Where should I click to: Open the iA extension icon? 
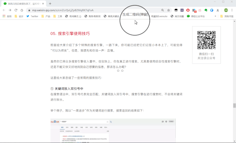click(182, 10)
